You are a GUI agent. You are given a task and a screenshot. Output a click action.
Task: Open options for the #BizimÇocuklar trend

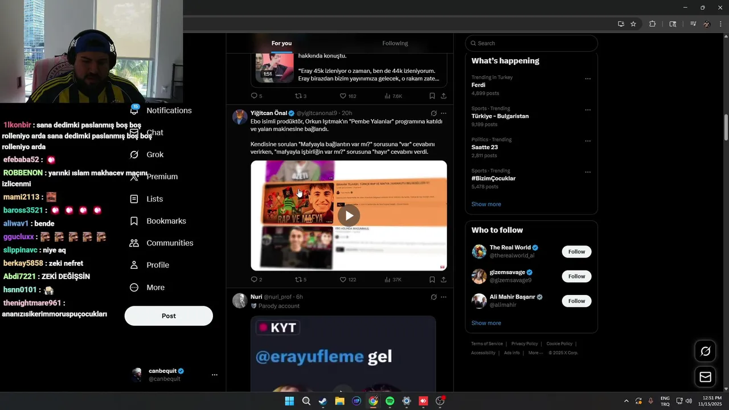point(588,172)
